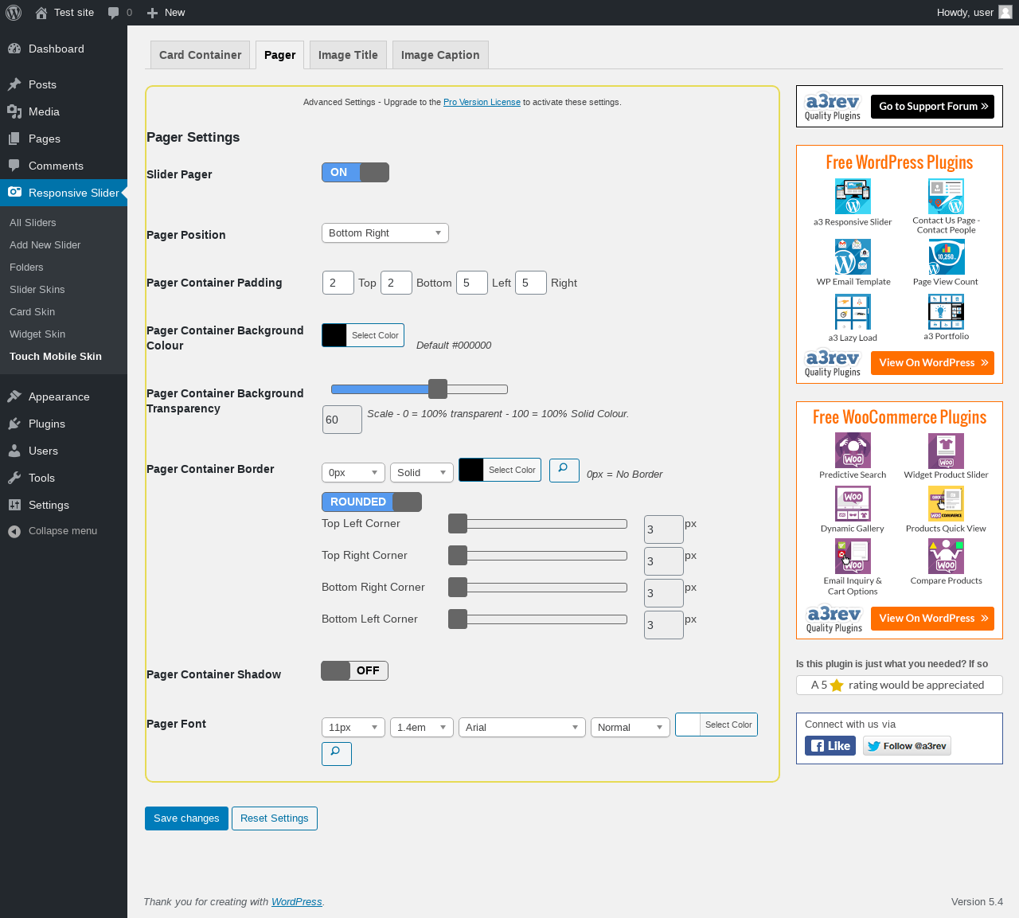1019x918 pixels.
Task: Toggle the Rounded border corner switch
Action: (x=371, y=502)
